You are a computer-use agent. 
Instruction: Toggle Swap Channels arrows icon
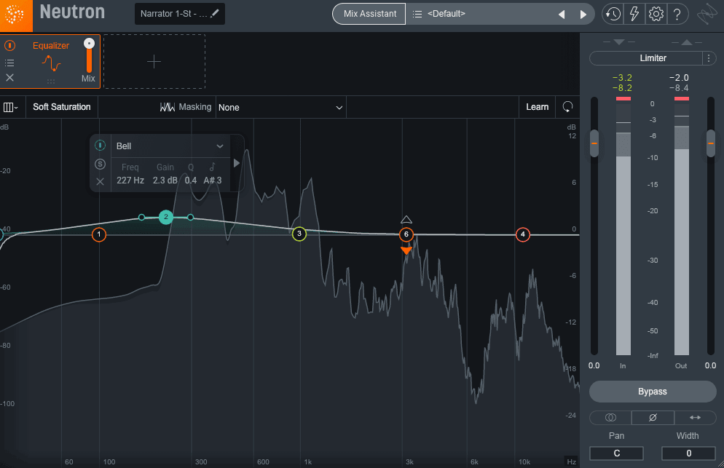tap(696, 418)
